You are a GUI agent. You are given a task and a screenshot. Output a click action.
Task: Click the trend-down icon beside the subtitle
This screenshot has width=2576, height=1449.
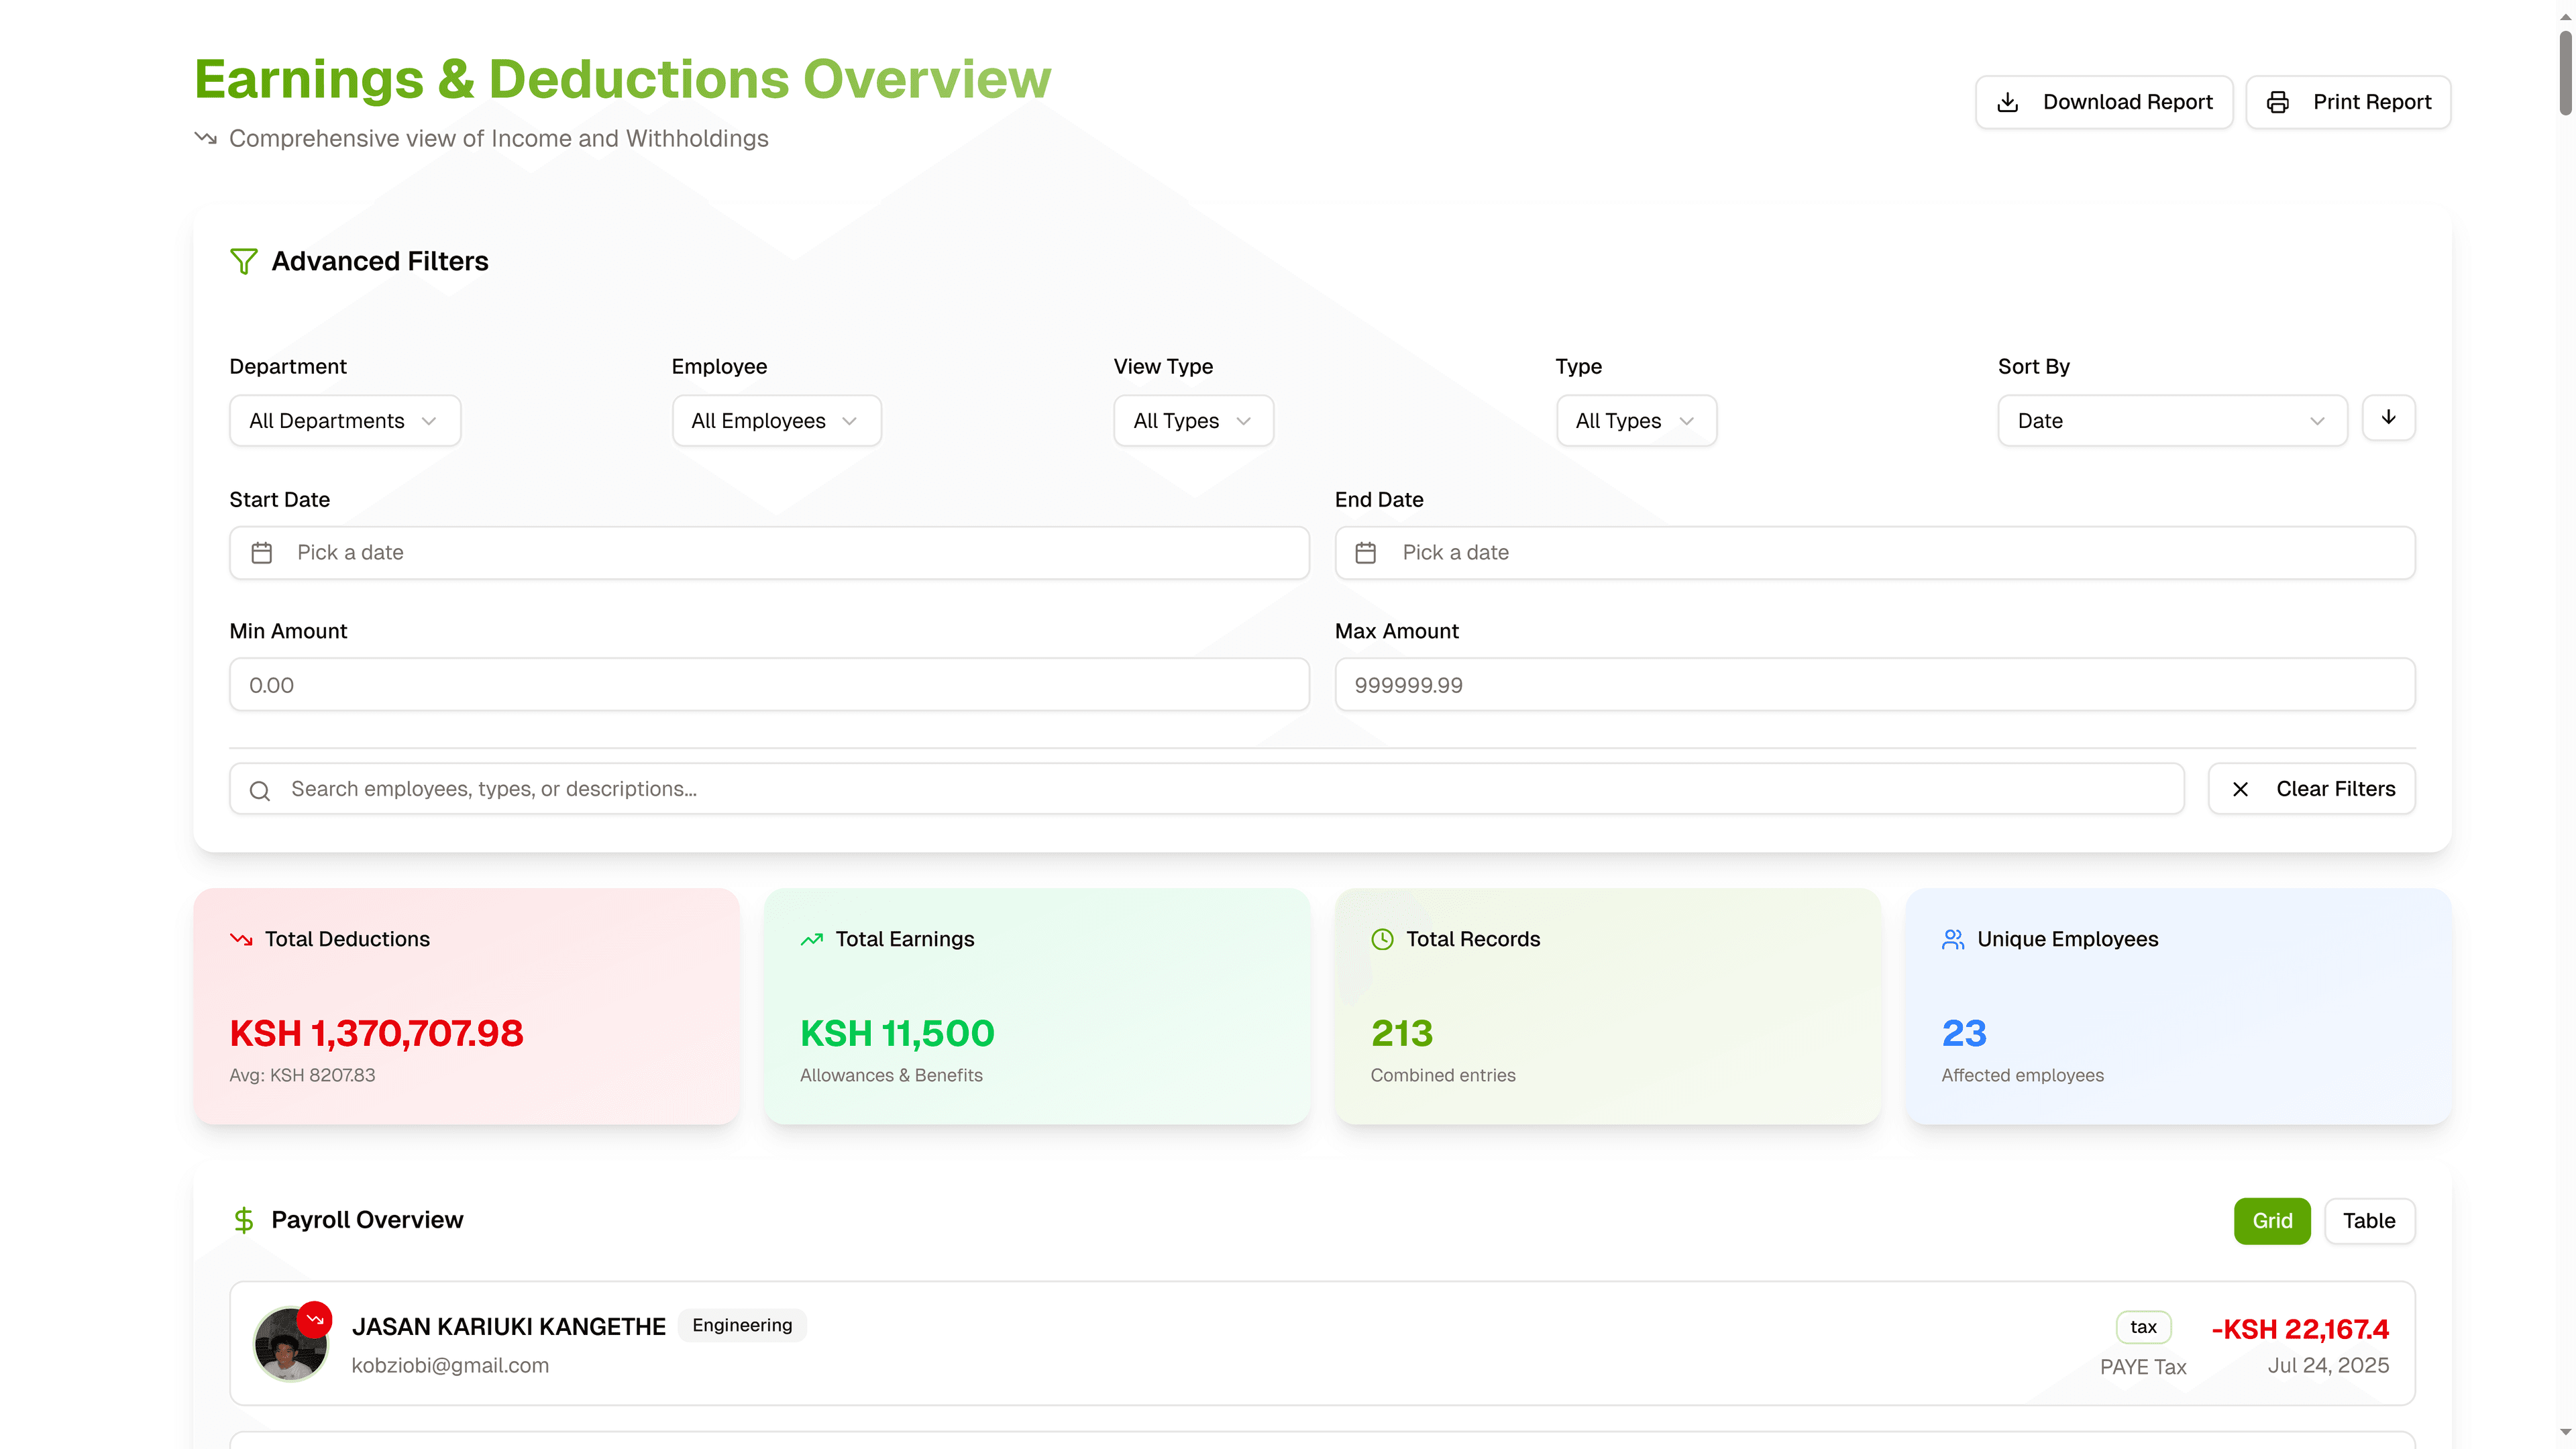[206, 138]
